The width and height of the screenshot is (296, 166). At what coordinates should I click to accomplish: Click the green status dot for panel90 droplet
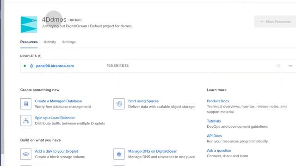pyautogui.click(x=25, y=66)
